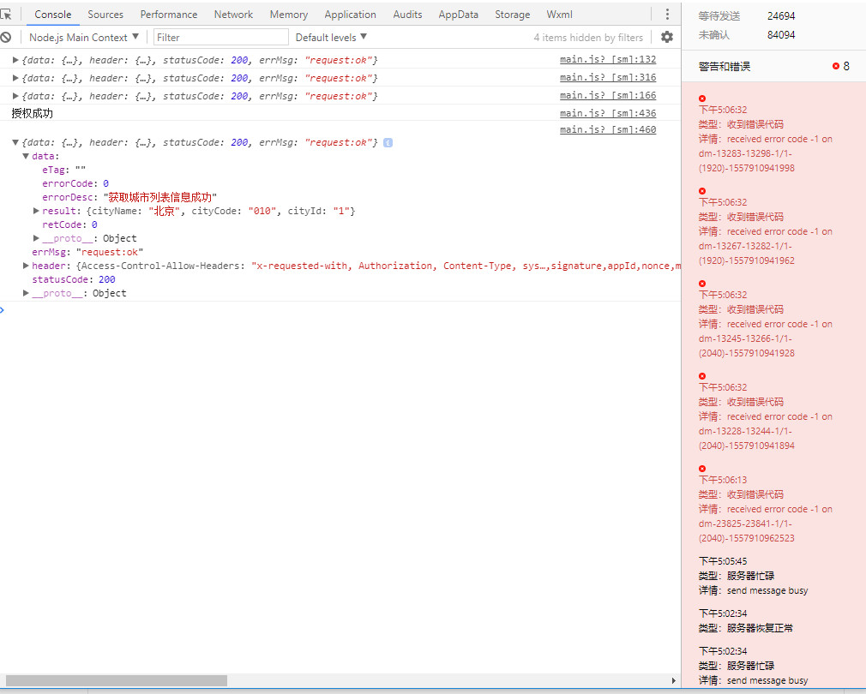Click error icon above dm-13283 entry

702,99
